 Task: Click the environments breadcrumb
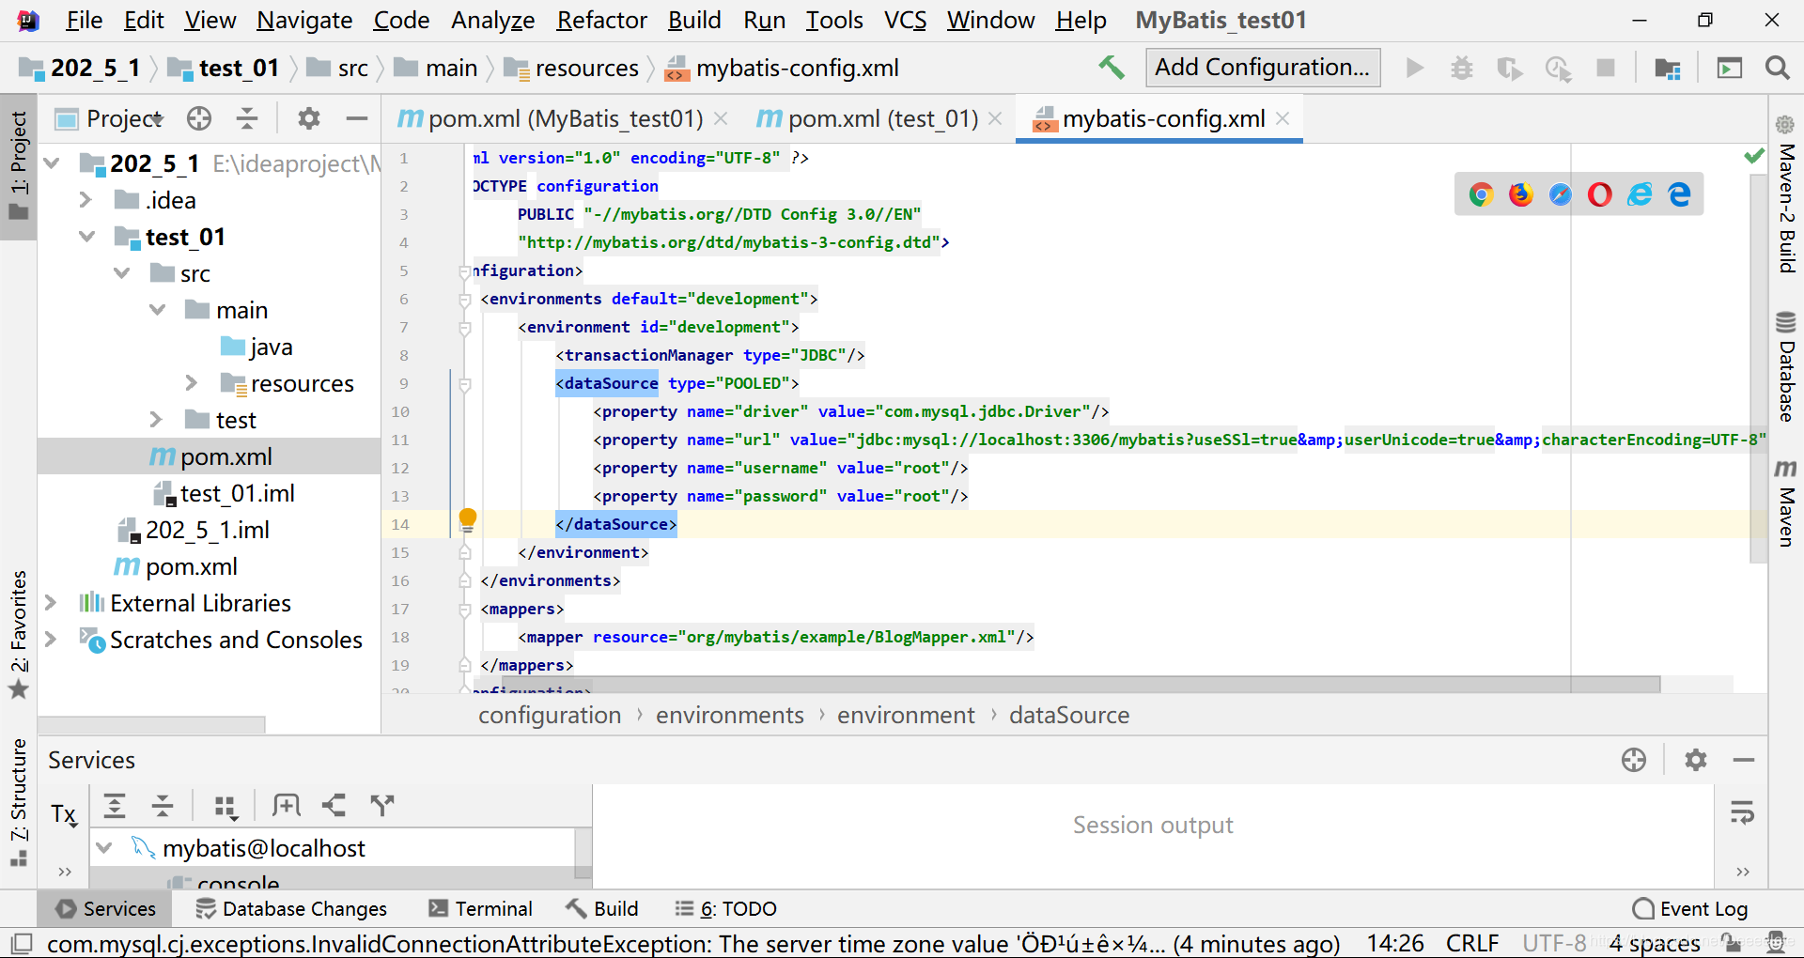(729, 716)
